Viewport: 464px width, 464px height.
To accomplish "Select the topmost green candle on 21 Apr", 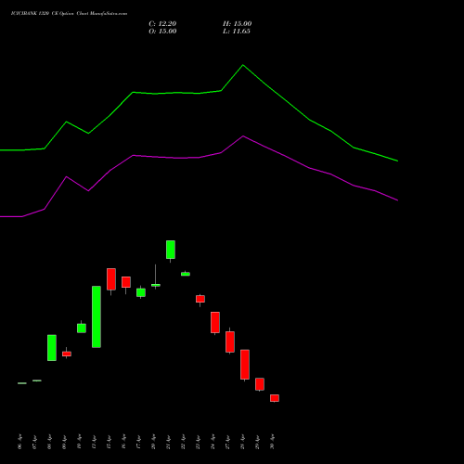I will click(x=171, y=250).
